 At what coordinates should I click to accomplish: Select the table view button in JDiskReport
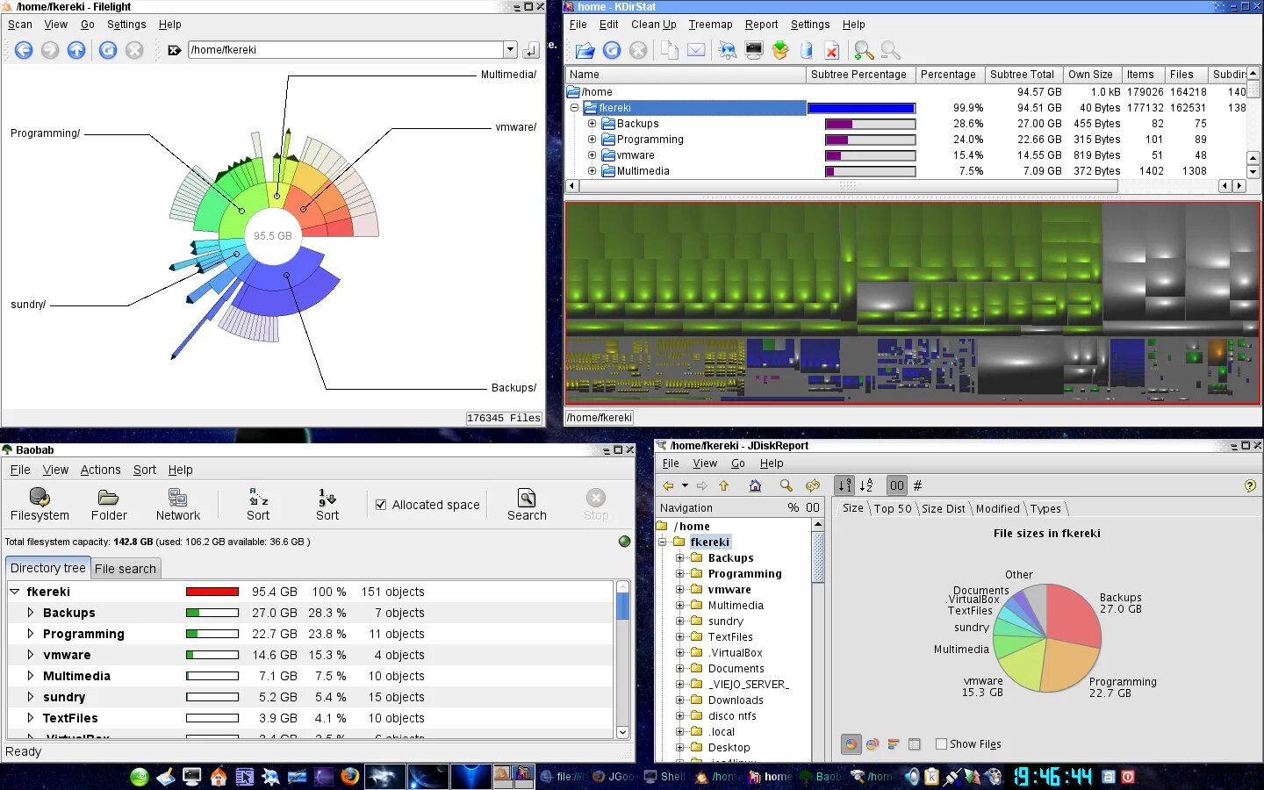pos(915,744)
